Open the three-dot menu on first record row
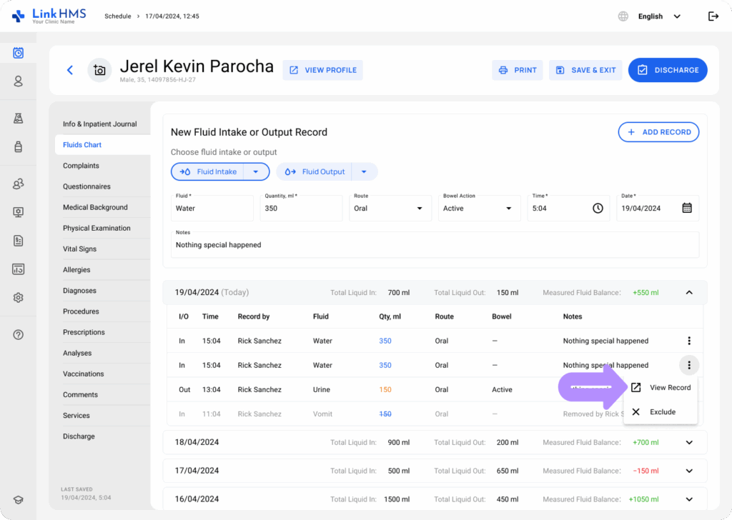The image size is (732, 520). coord(688,341)
